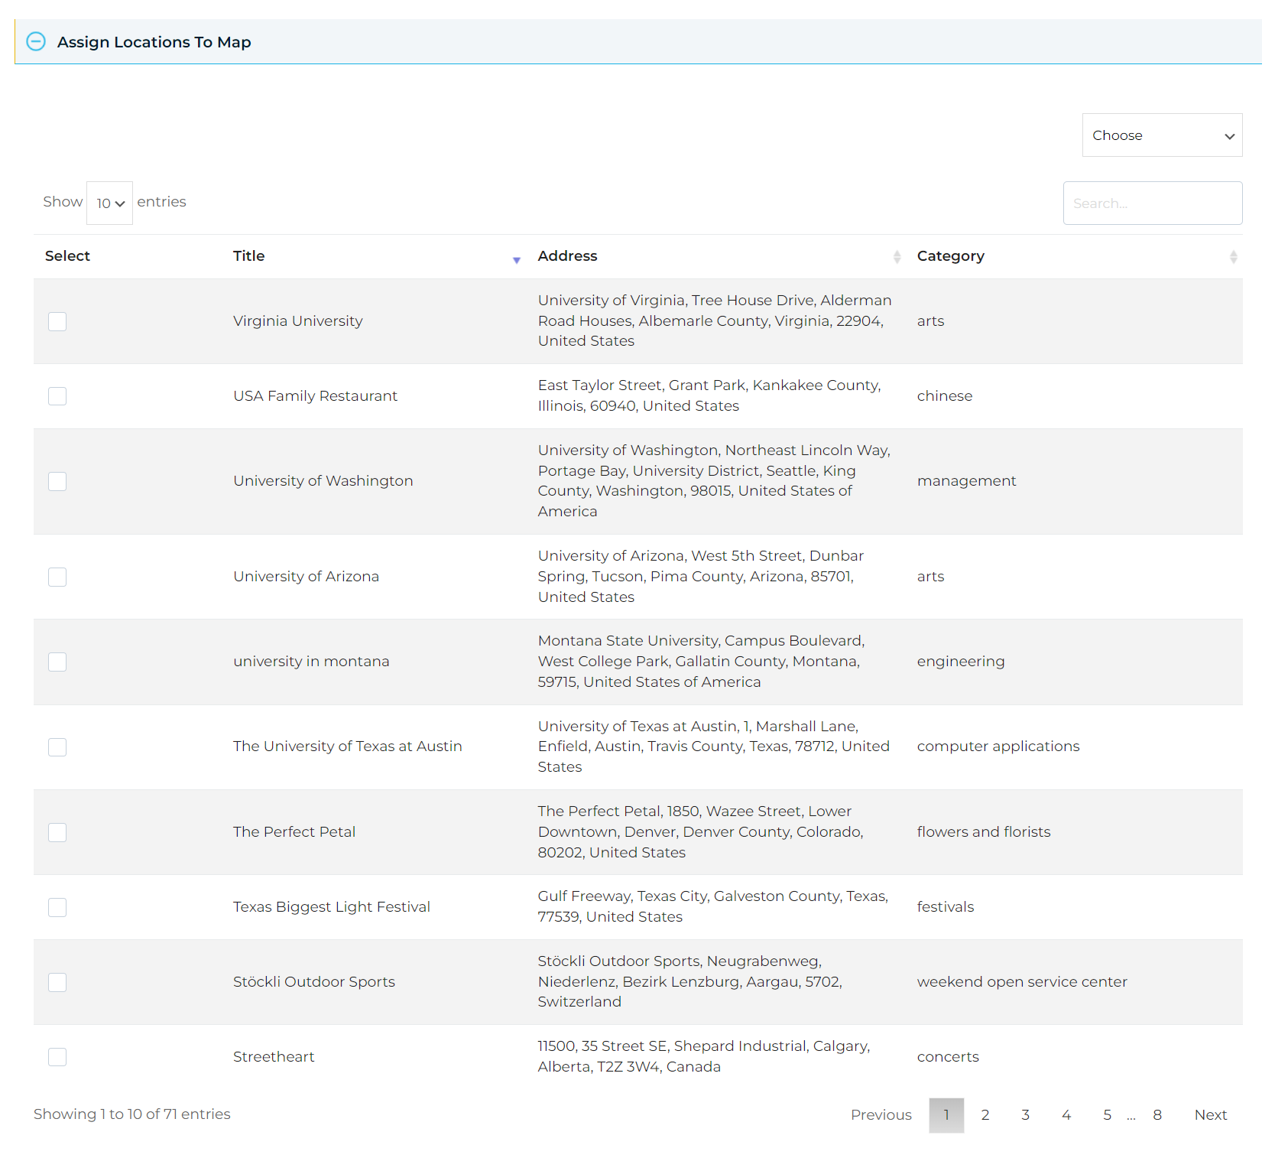Click The University of Texas at Austin title
Screen dimensions: 1275x1171
pos(348,747)
